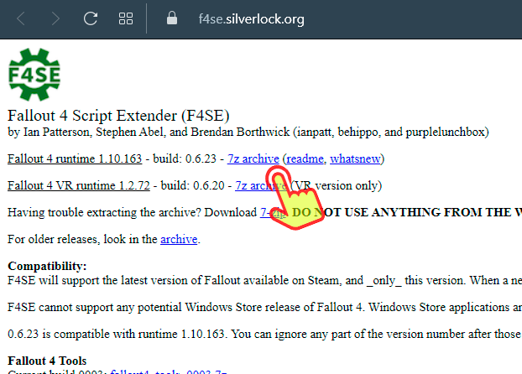Screen dimensions: 522x374
Task: Go back using browser back arrow
Action: click(x=21, y=18)
